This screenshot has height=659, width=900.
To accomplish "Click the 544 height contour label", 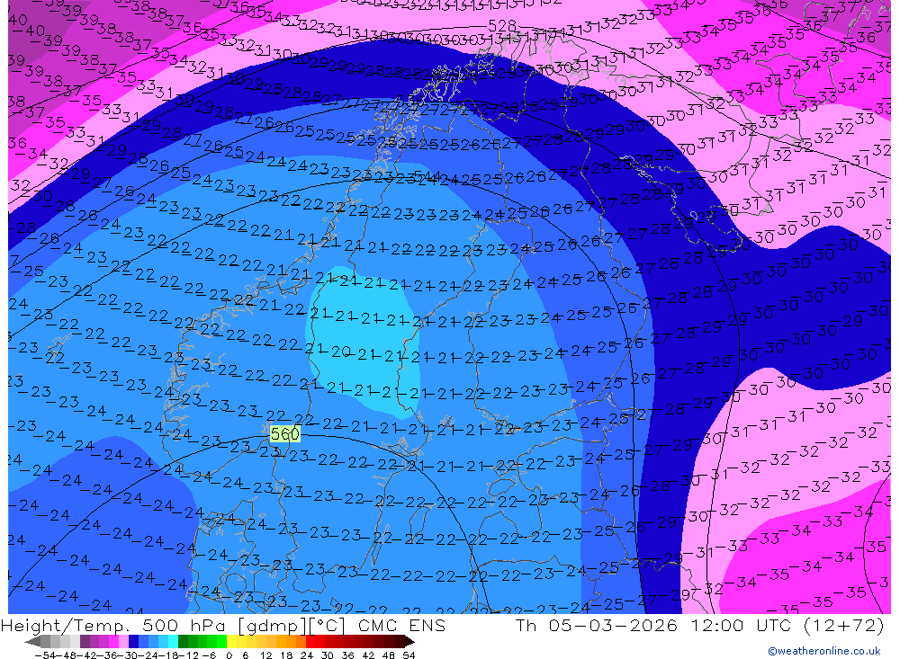I will 427,176.
